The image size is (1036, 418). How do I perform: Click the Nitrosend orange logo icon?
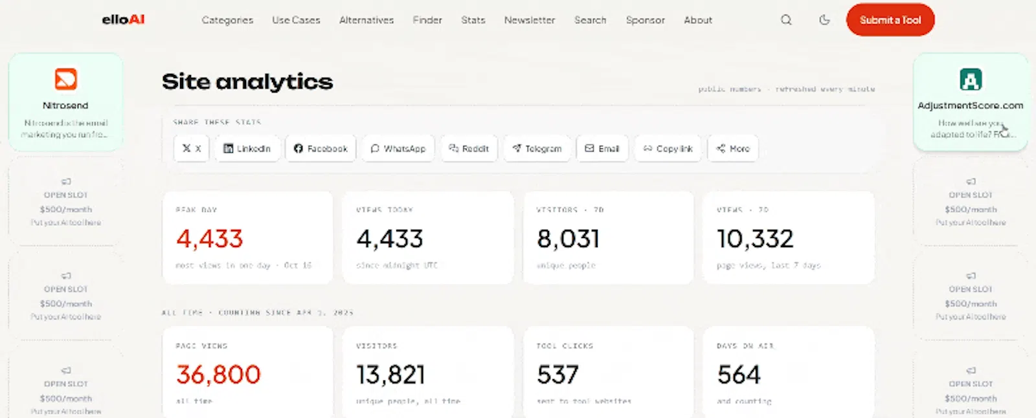65,80
